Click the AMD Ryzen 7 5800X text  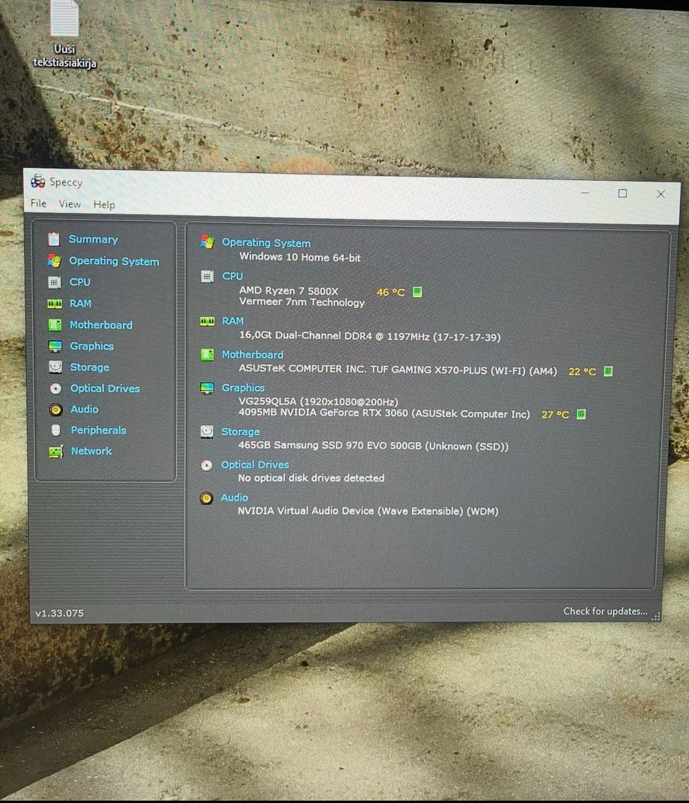(x=289, y=291)
